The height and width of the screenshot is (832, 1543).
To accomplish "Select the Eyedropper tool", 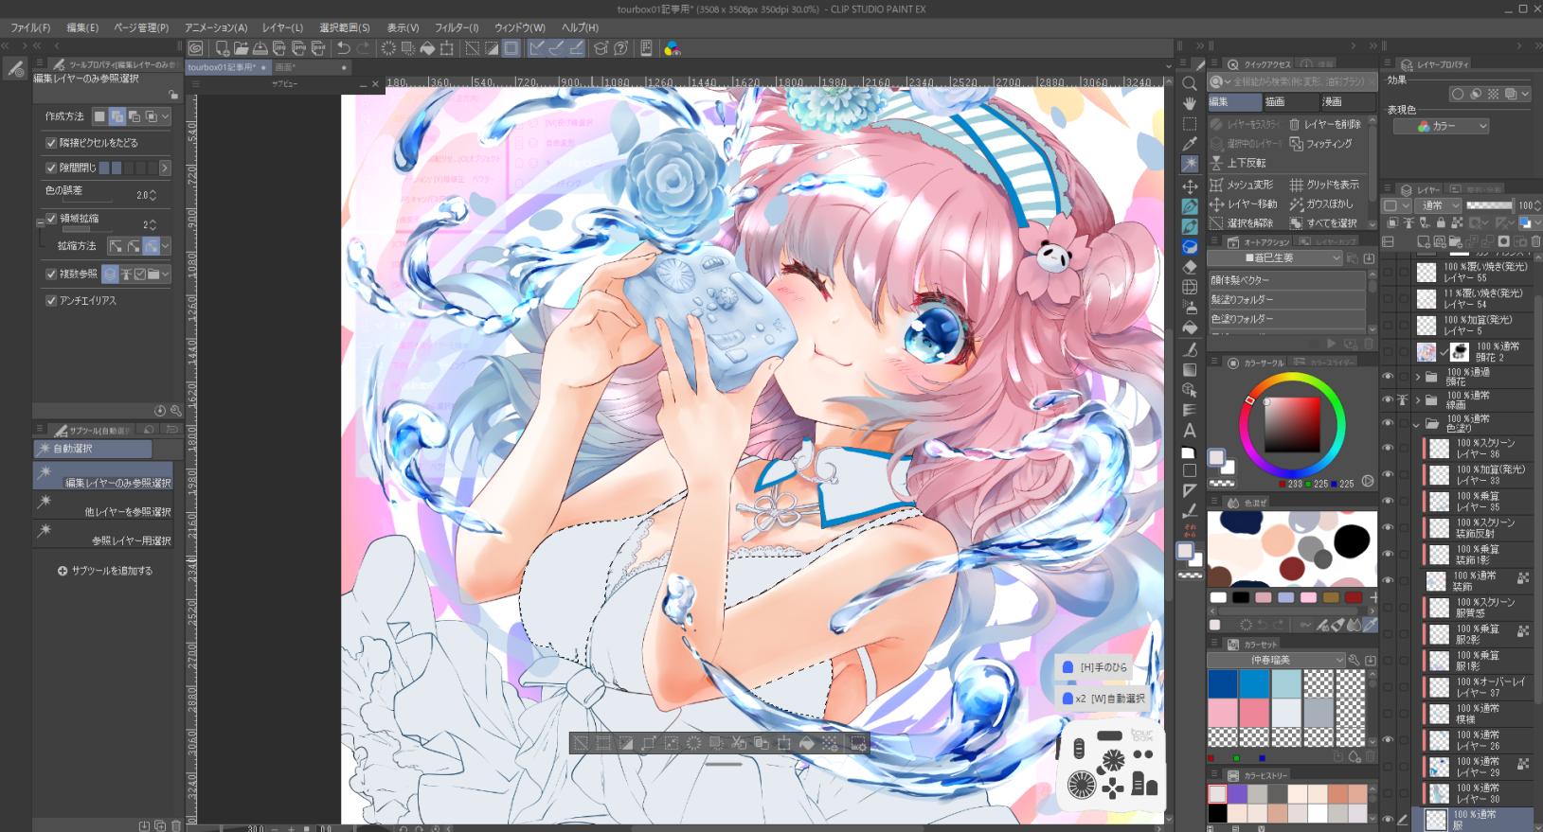I will 1190,144.
